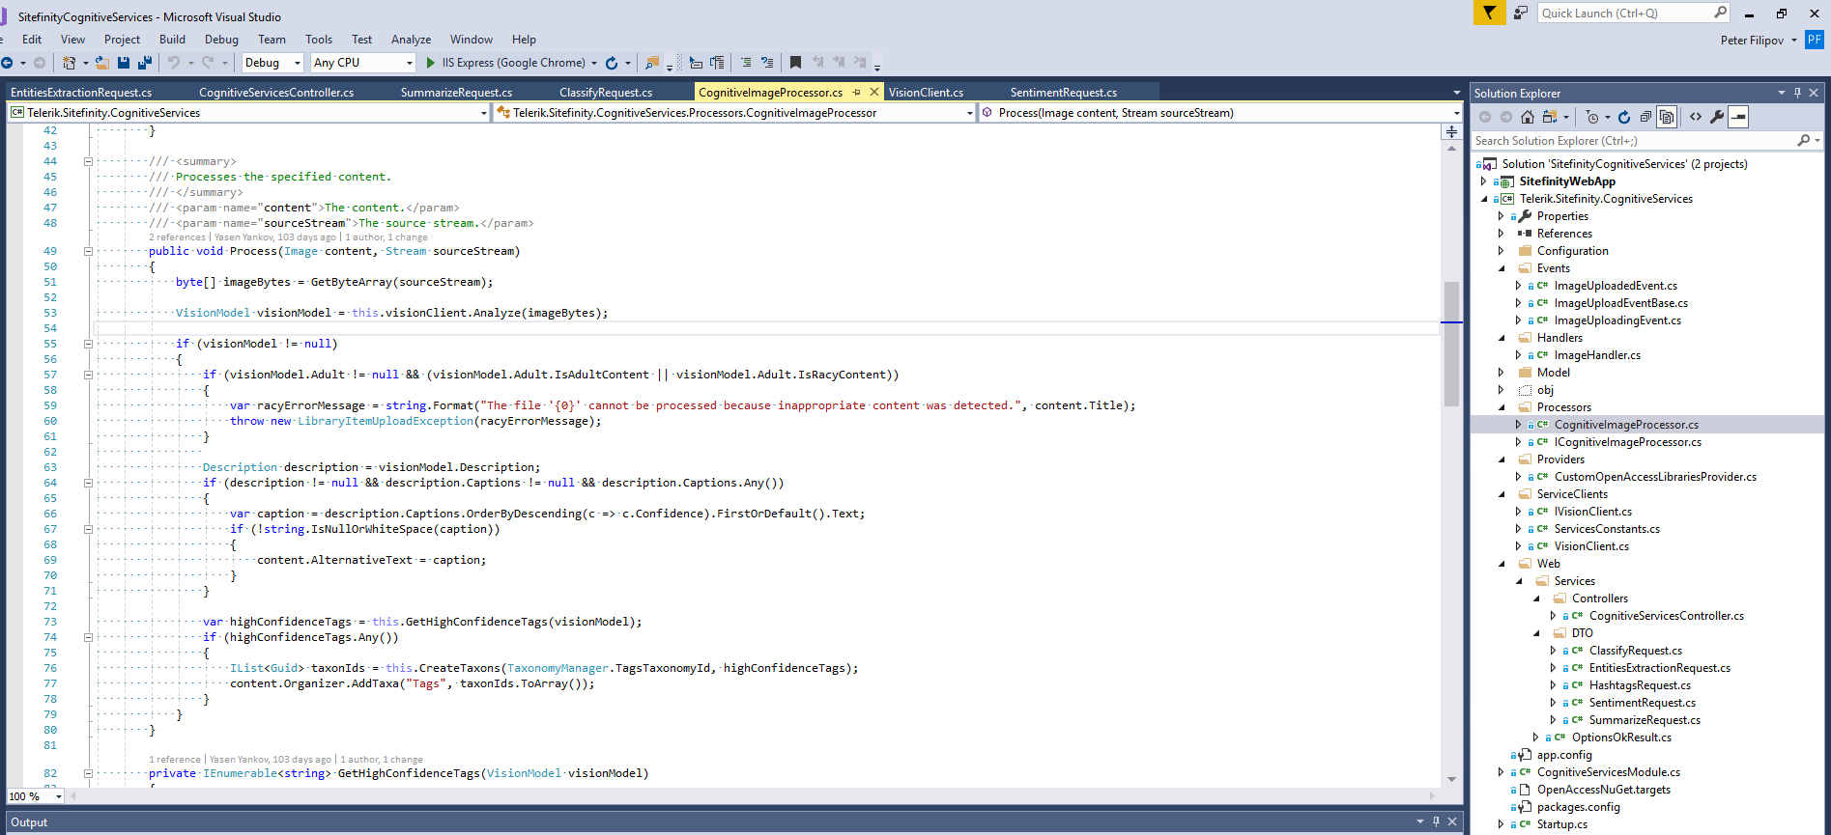
Task: Refresh the Solution Explorer tree
Action: point(1624,117)
